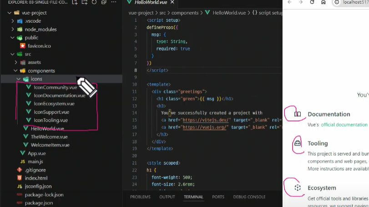This screenshot has width=369, height=207.
Task: Refresh the Explorer file tree
Action: pos(94,2)
